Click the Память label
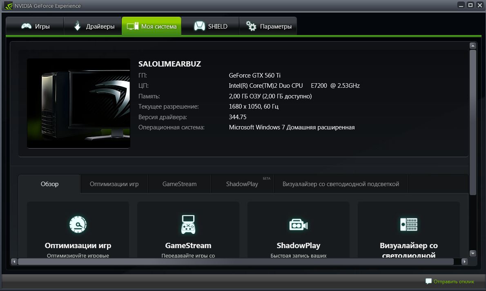Image resolution: width=486 pixels, height=291 pixels. coord(149,96)
